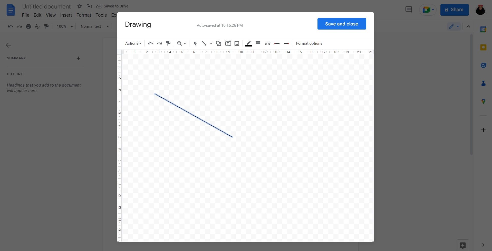
Task: Open the Actions dropdown menu
Action: 133,43
